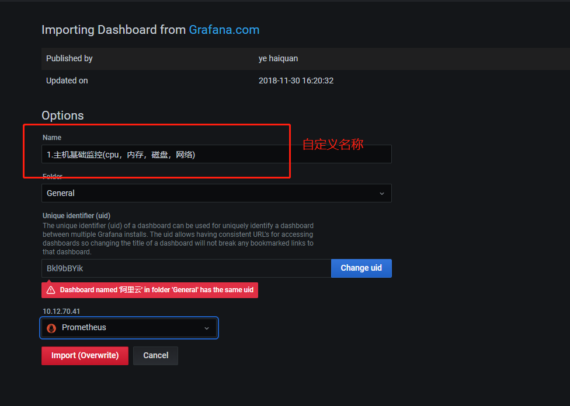Screen dimensions: 570x406
Task: Click the Import (Overwrite) button
Action: point(85,355)
